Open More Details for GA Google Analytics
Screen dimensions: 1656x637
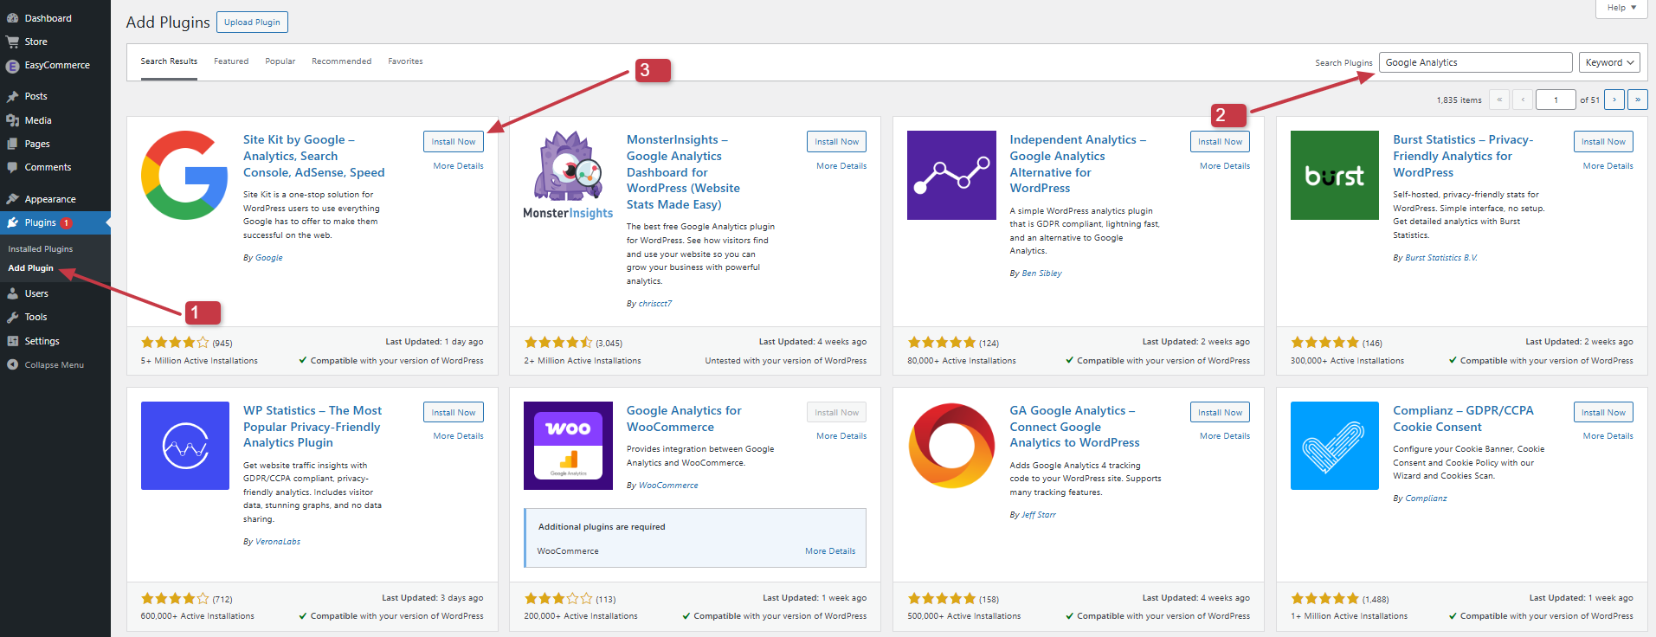pyautogui.click(x=1225, y=436)
